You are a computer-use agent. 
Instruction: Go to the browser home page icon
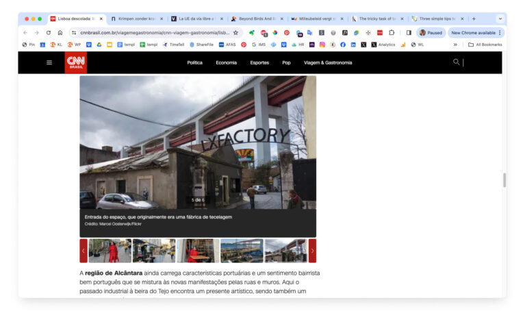pos(60,32)
